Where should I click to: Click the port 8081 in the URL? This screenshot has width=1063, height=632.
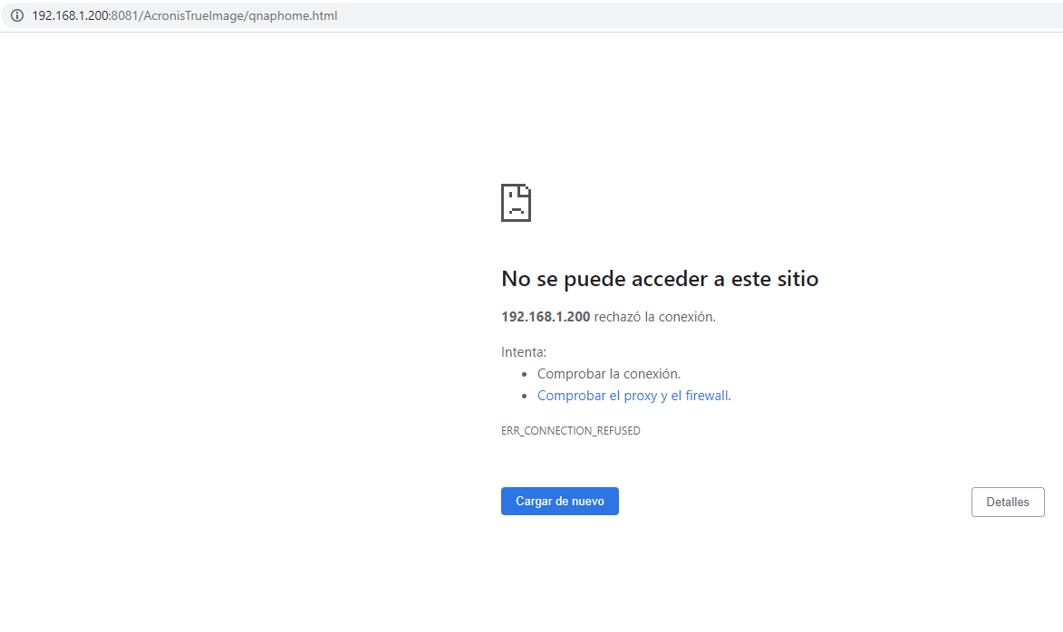[x=123, y=15]
